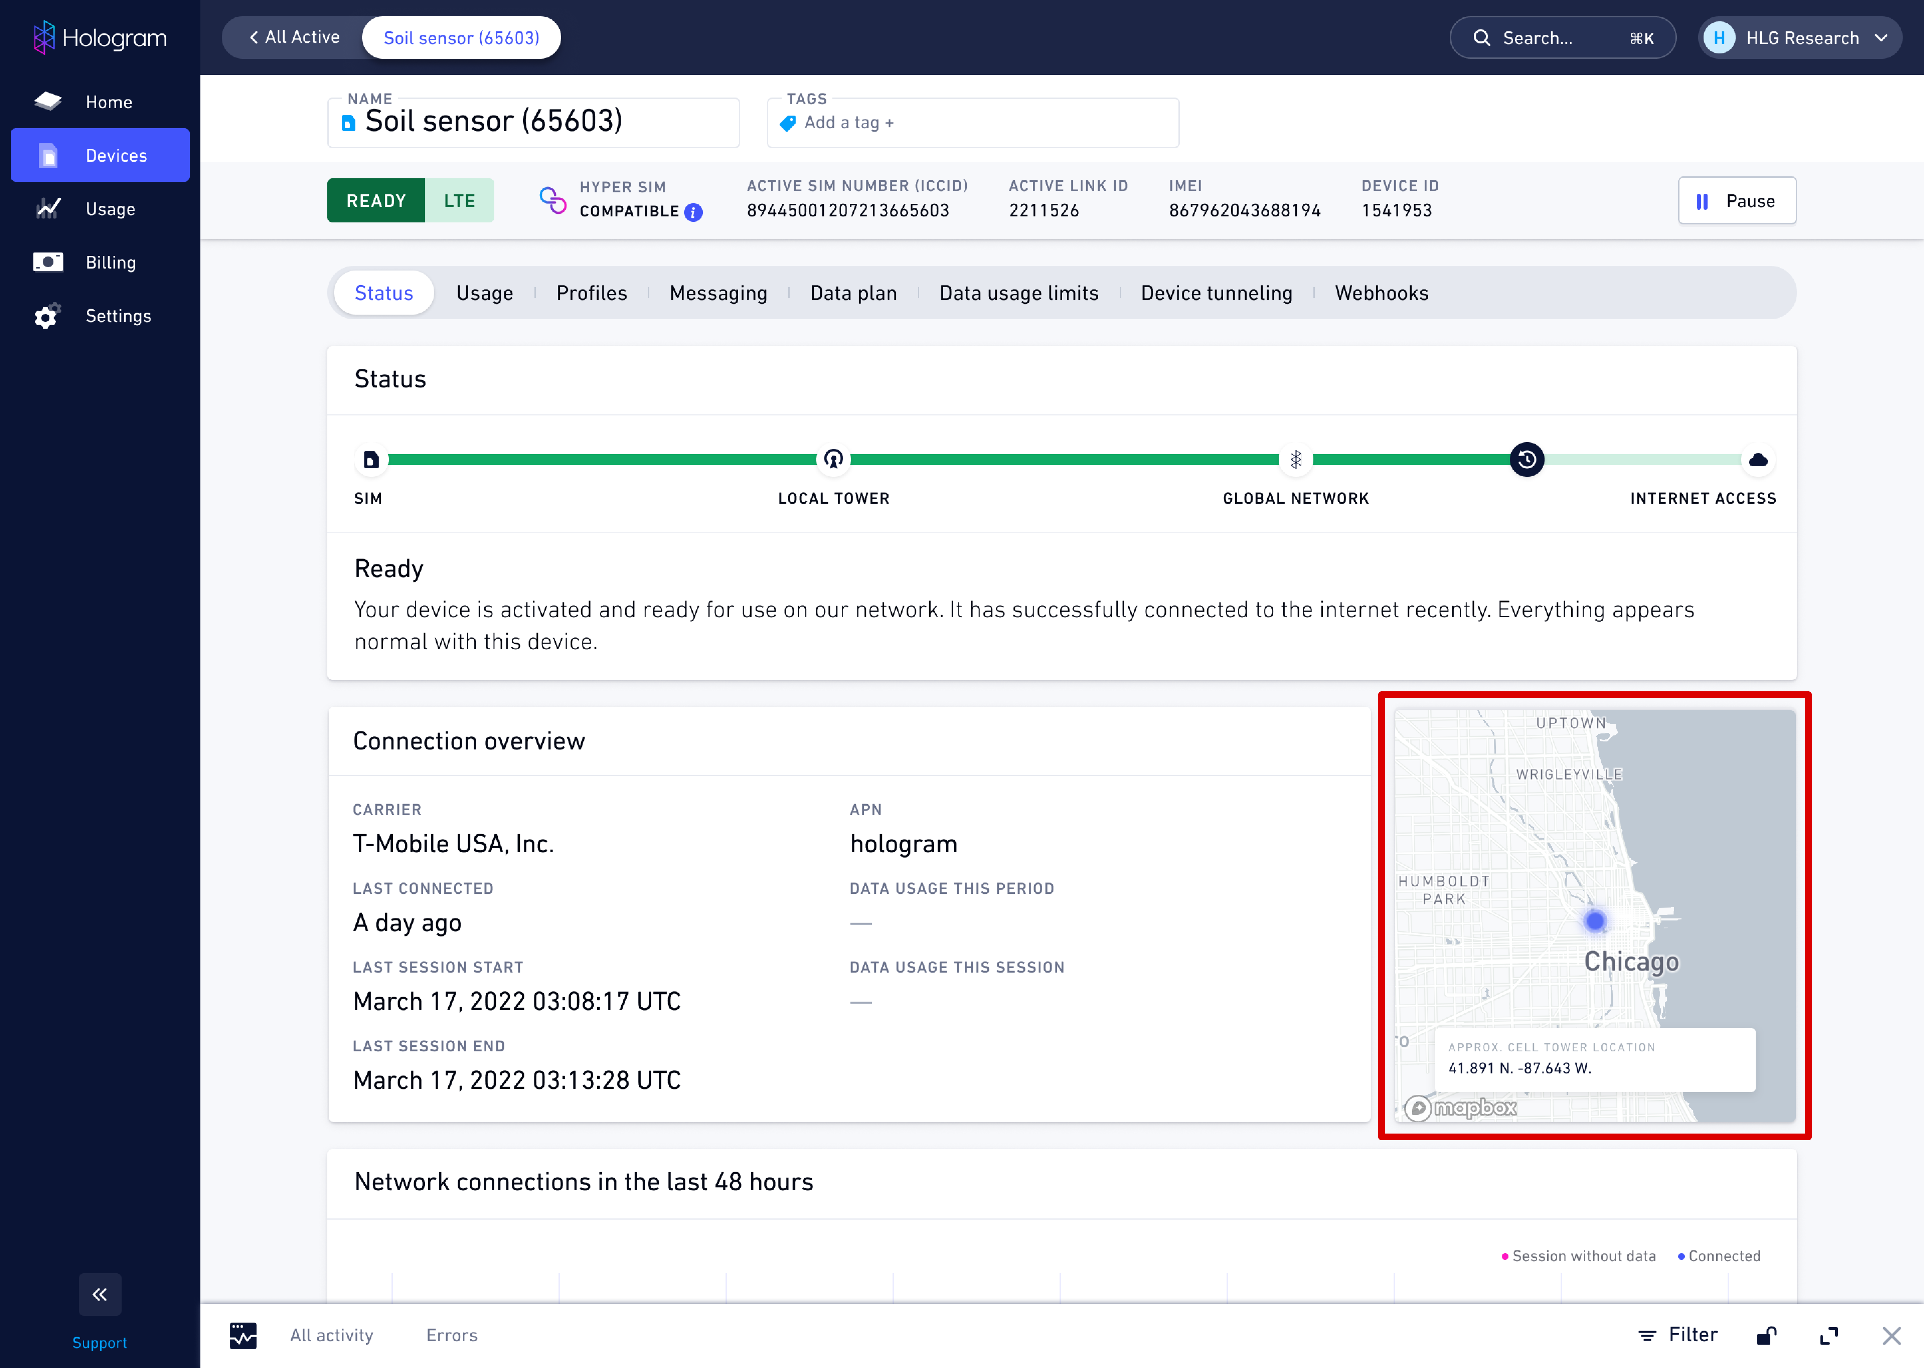Click the H account avatar
Viewport: 1924px width, 1368px height.
coord(1719,38)
